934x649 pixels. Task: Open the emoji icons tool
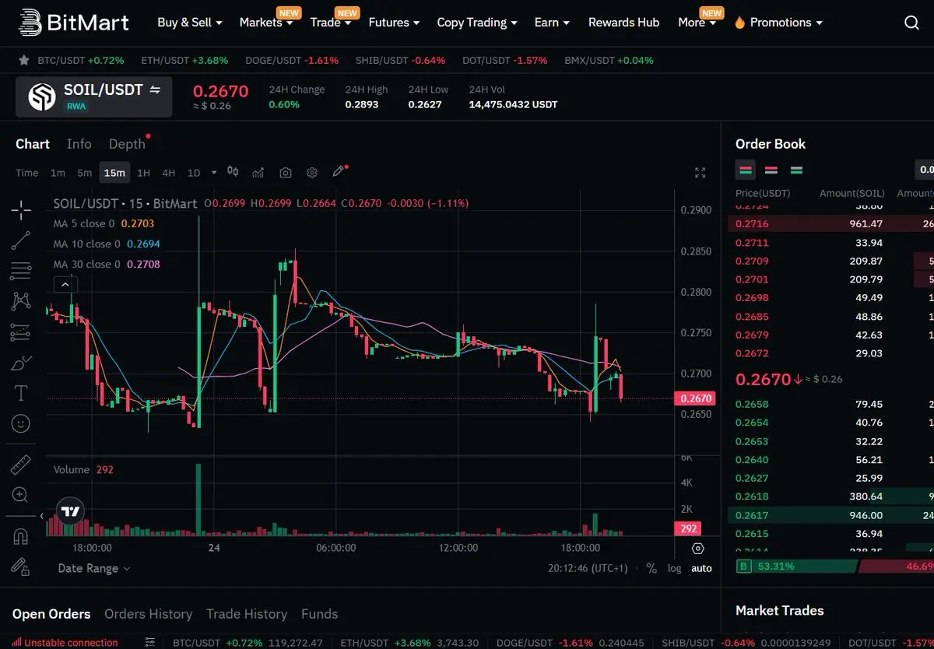21,423
